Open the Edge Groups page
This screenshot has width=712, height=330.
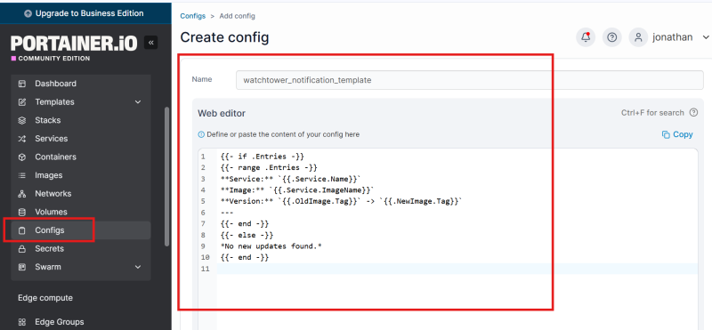[x=81, y=322]
